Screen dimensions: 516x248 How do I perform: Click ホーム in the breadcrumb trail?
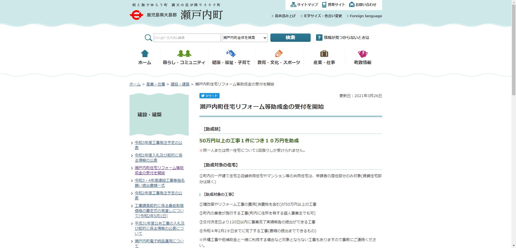pyautogui.click(x=135, y=84)
